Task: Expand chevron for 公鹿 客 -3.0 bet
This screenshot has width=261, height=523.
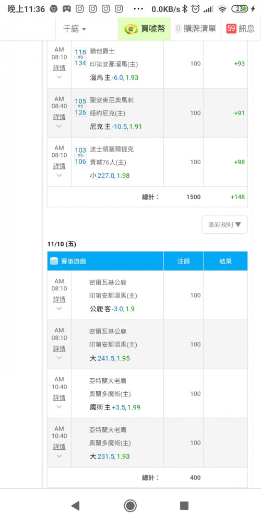Action: coord(60,309)
